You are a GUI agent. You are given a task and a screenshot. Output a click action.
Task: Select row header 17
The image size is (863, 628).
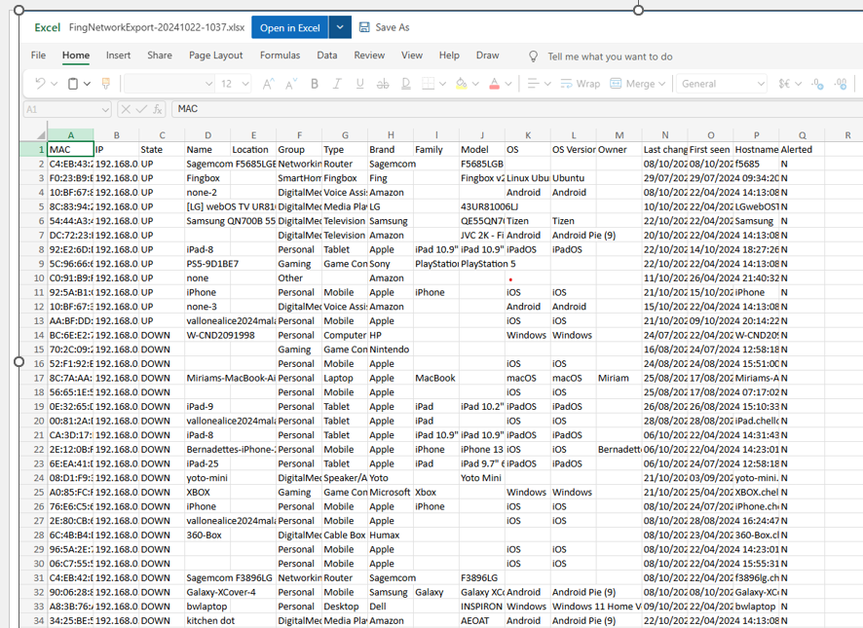pyautogui.click(x=33, y=378)
